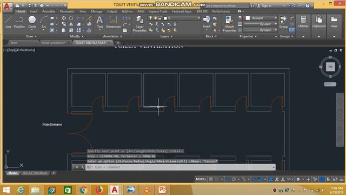Expand the Draw panel dropdown
346x195 pixels.
pos(31,36)
